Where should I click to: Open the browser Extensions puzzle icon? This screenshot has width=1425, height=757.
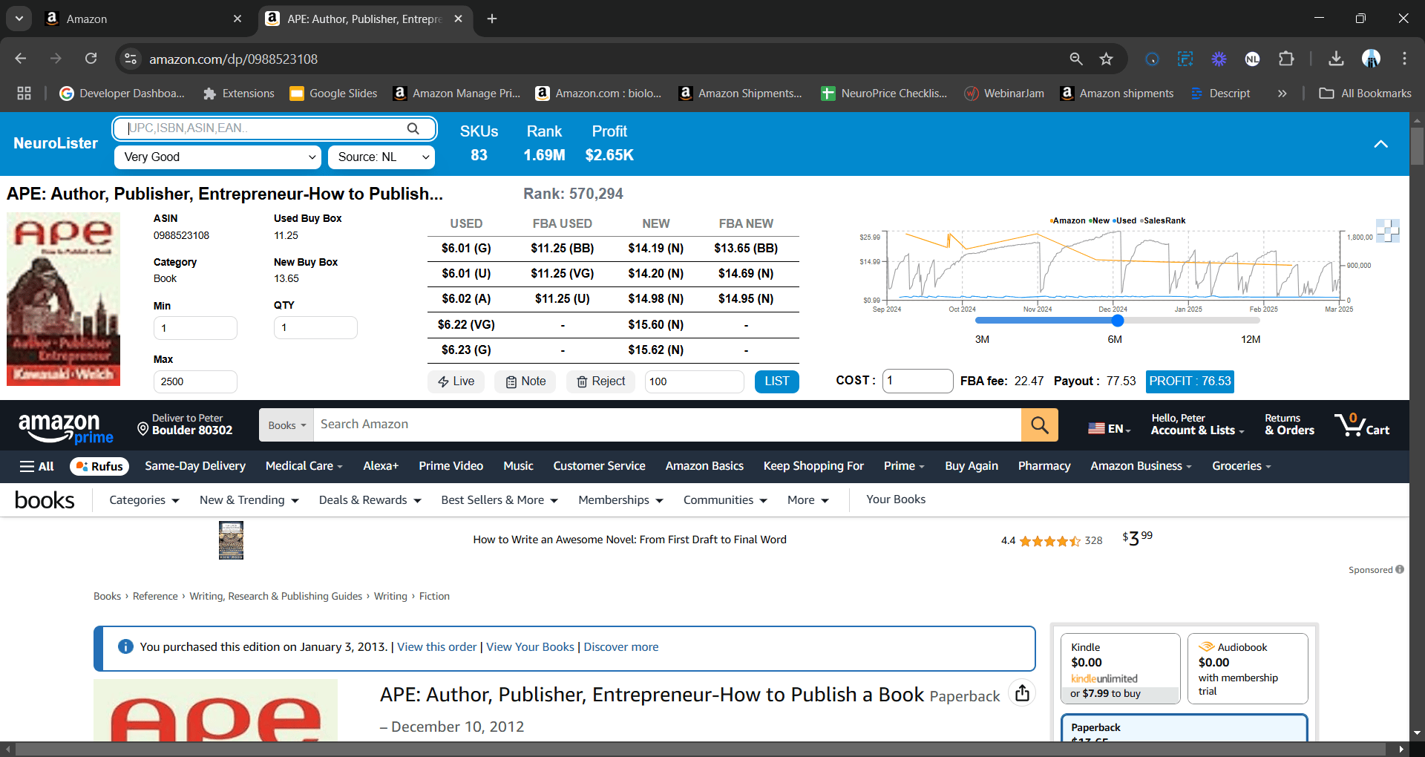coord(1286,59)
